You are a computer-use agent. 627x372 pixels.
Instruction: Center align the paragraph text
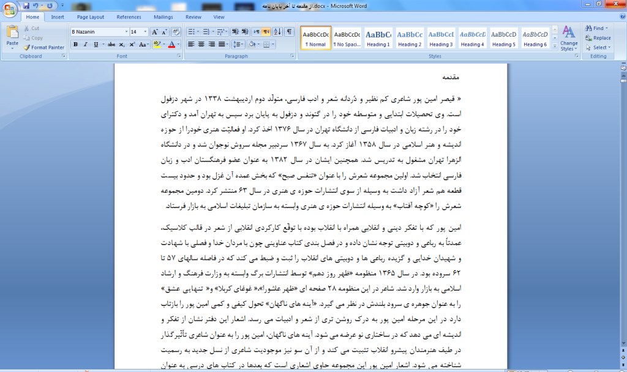click(201, 45)
